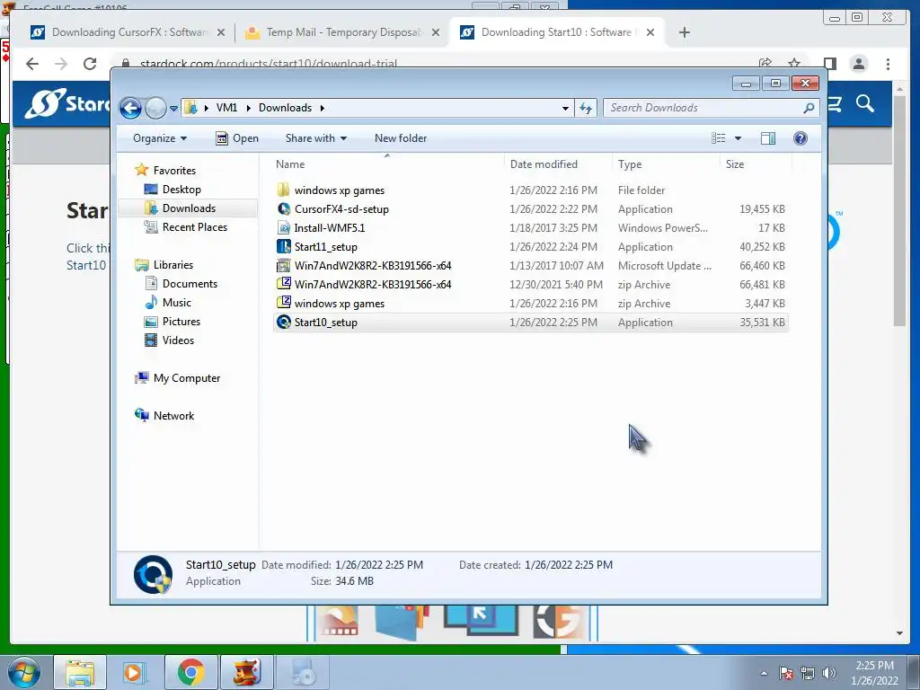
Task: Open the Windows Start menu
Action: click(x=23, y=672)
